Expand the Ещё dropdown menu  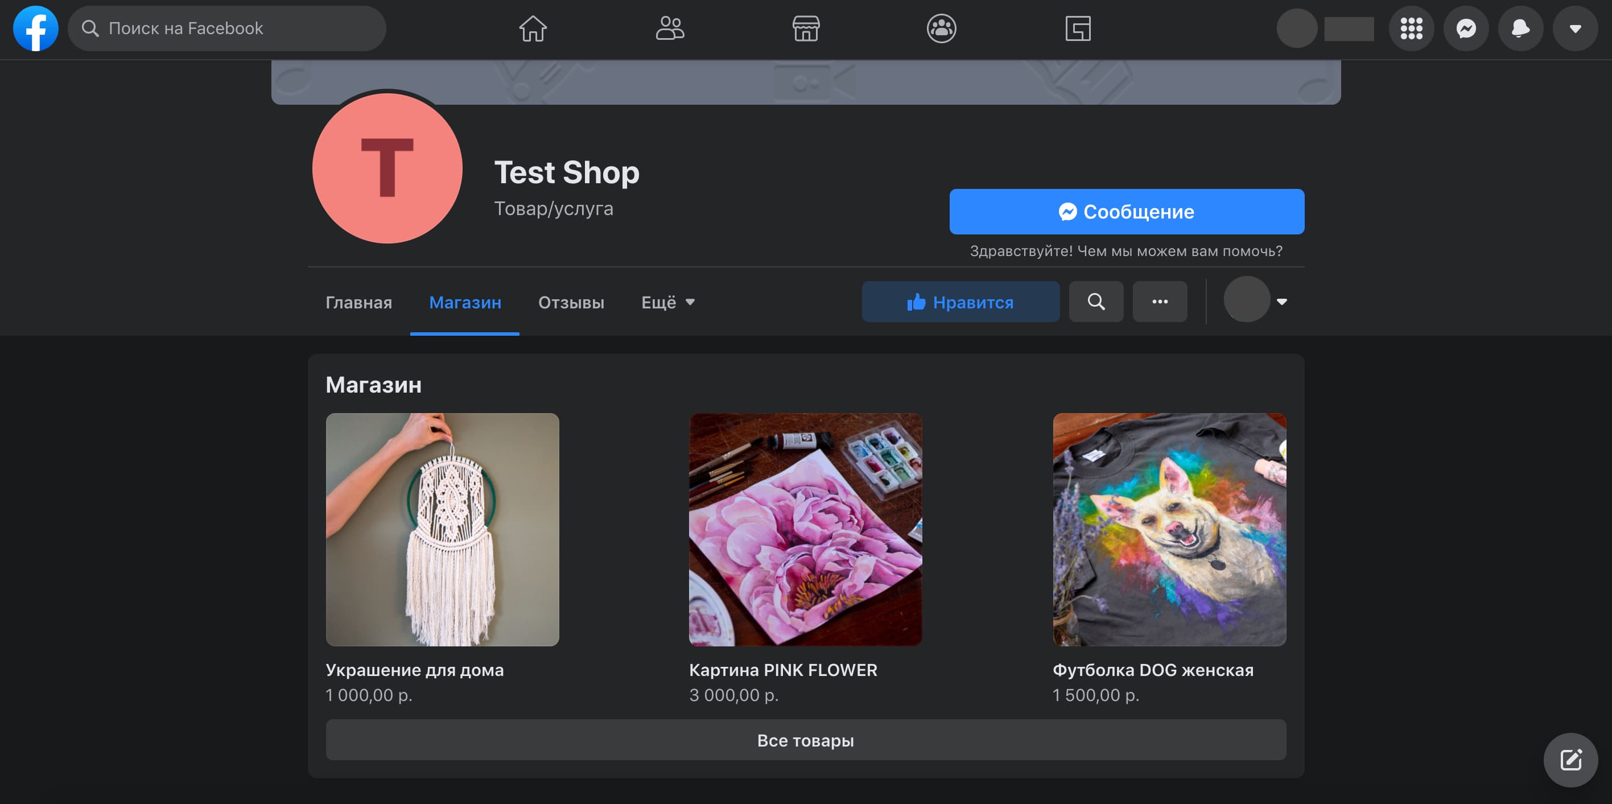pyautogui.click(x=667, y=302)
